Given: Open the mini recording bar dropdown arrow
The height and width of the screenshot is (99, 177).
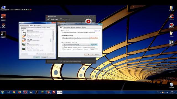Looking at the screenshot, I should click(x=22, y=10).
